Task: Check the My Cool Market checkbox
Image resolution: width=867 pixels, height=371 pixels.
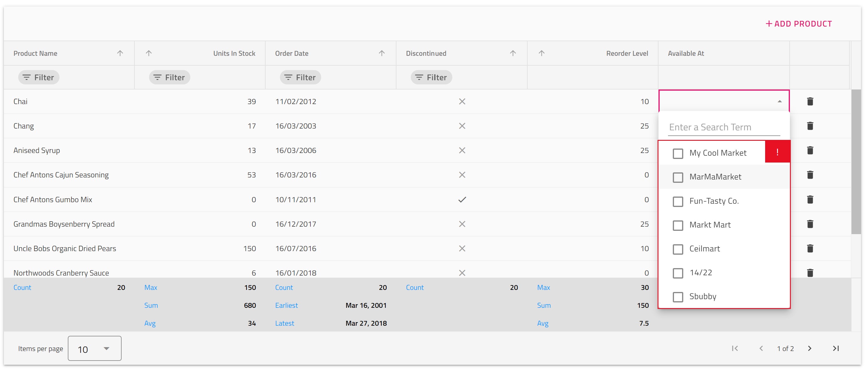Action: click(x=678, y=153)
